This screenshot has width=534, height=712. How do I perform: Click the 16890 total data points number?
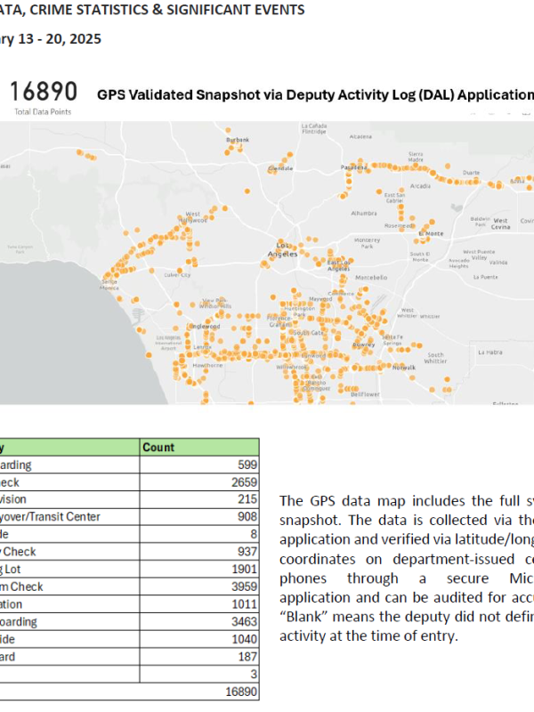(42, 93)
